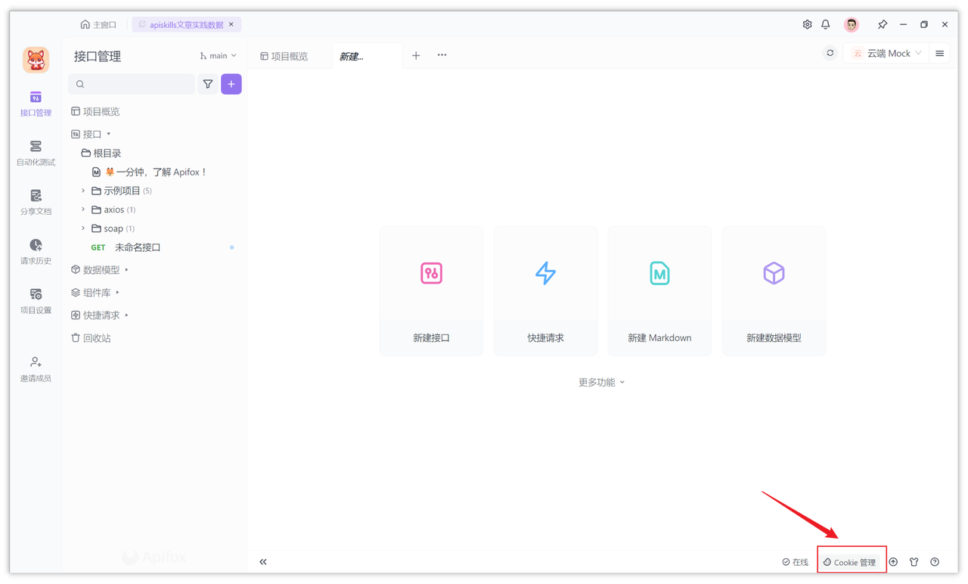
Task: Pin the window with pin icon
Action: coord(882,24)
